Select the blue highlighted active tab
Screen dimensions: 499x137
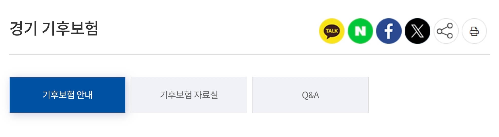coord(67,95)
